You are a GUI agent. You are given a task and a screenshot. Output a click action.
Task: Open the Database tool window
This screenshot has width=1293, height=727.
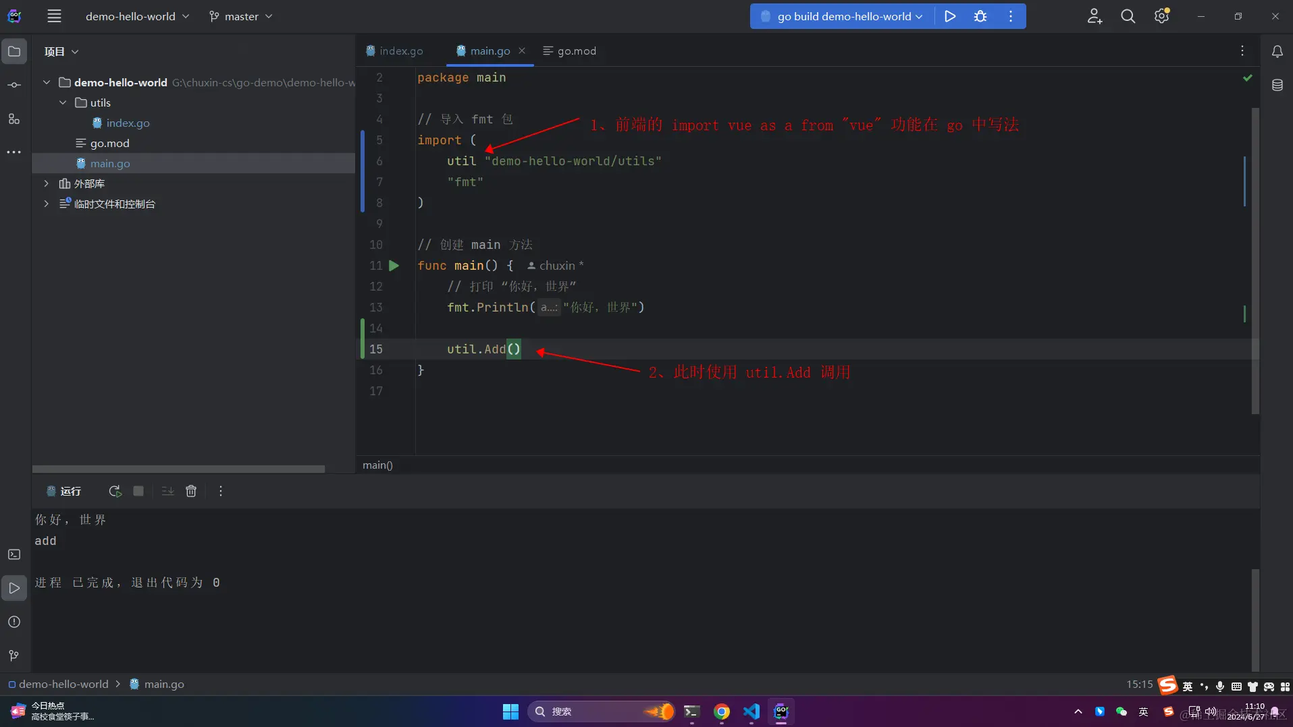[1277, 86]
